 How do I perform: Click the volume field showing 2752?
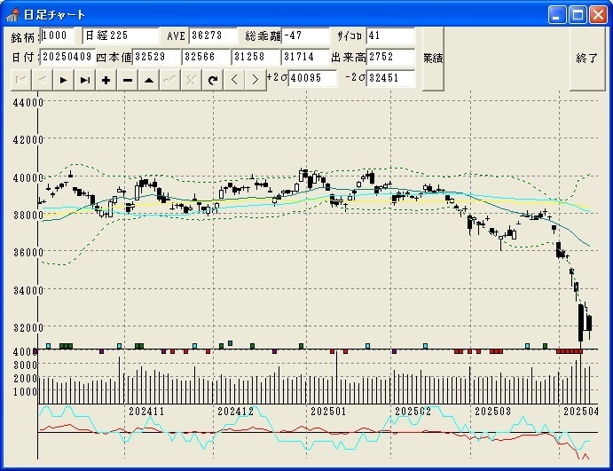(x=390, y=57)
